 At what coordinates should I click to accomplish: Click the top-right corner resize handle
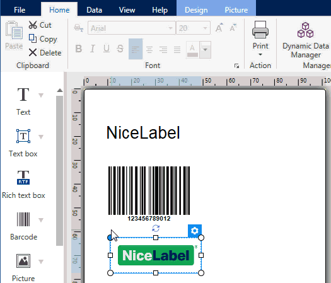tap(201, 238)
